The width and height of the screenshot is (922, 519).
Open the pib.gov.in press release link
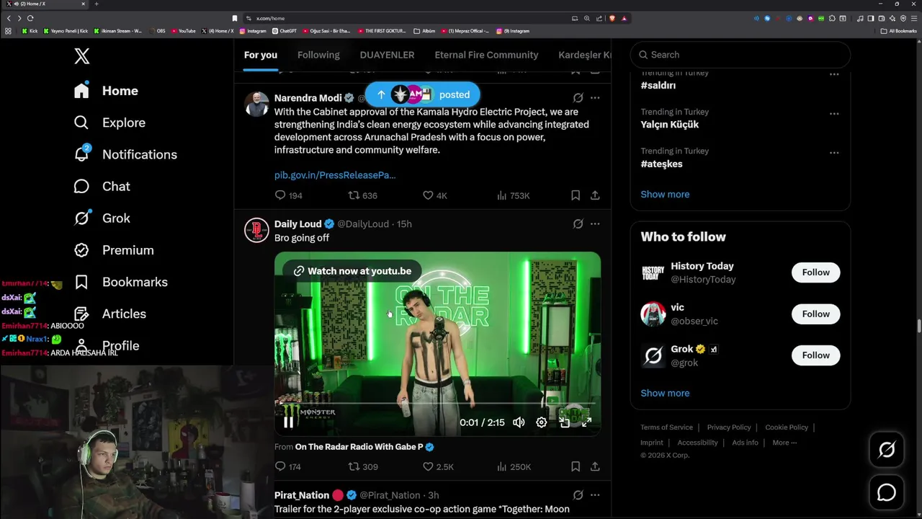(335, 174)
